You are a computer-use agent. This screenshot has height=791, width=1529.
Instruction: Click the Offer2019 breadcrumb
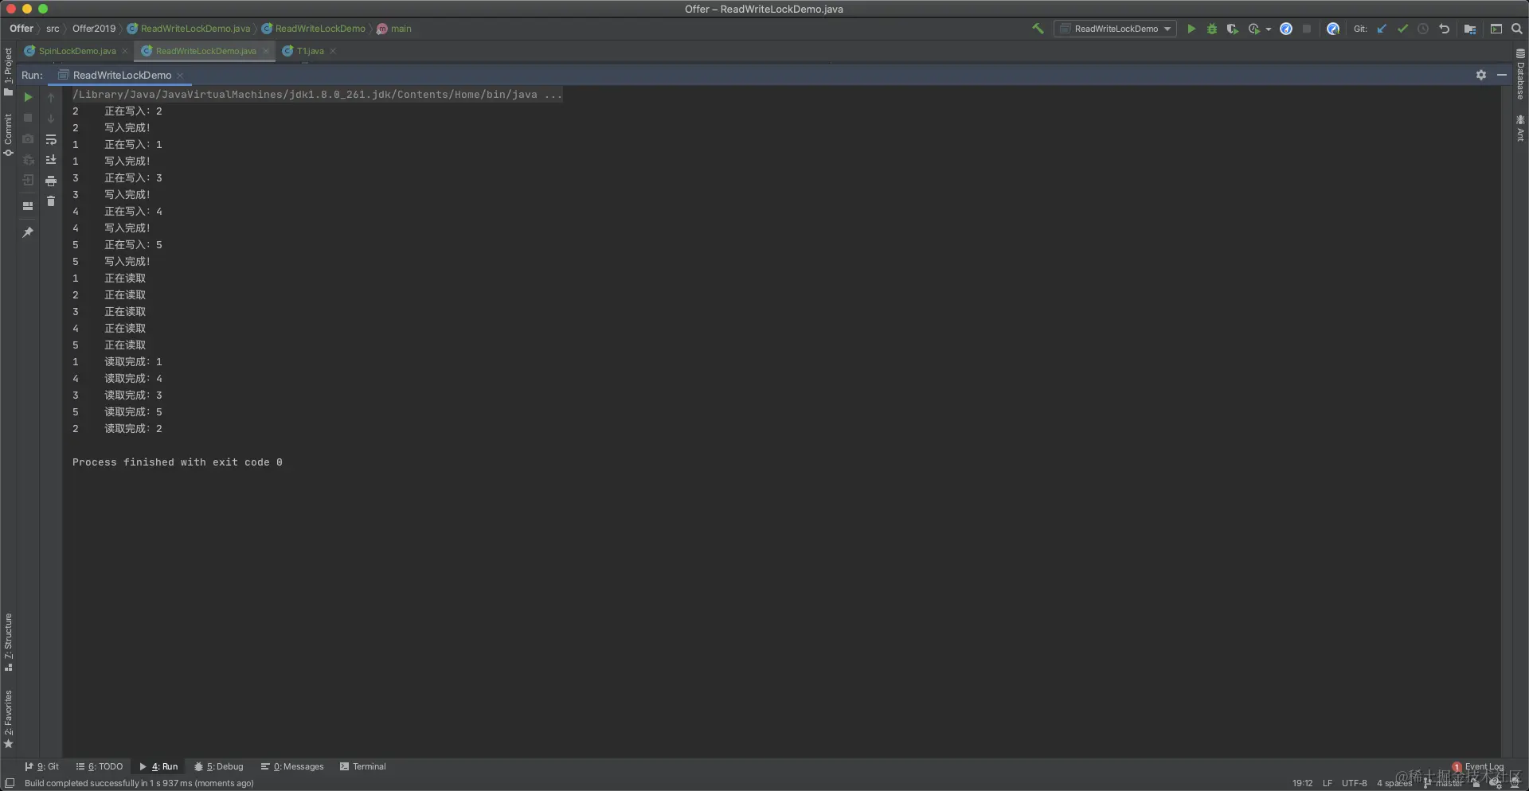94,29
